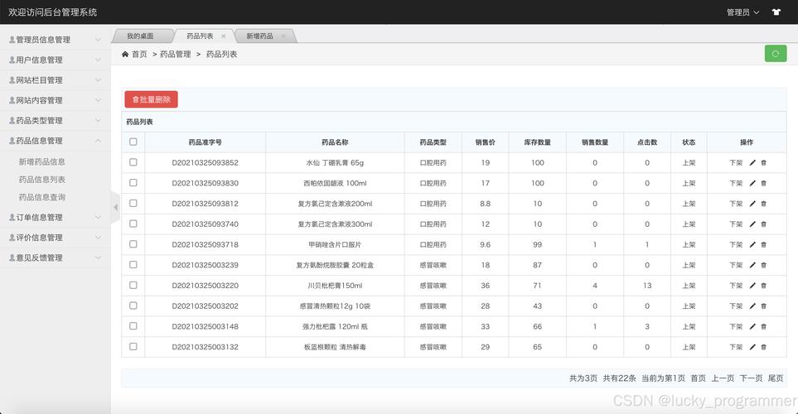Screen dimensions: 798x414
Task: Select checkbox for 强力枇杷露 120ml row
Action: point(133,326)
